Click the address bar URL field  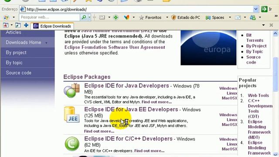pos(139,9)
